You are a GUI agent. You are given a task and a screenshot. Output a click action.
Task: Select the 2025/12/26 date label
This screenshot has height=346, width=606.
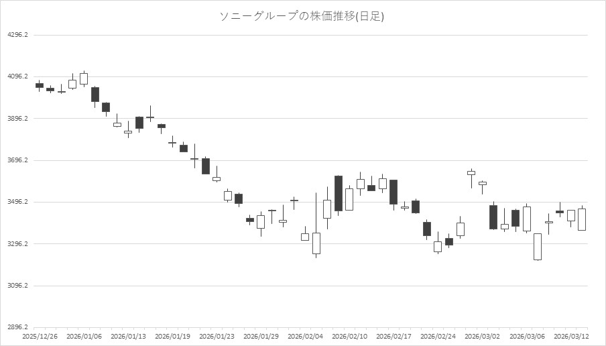[39, 335]
